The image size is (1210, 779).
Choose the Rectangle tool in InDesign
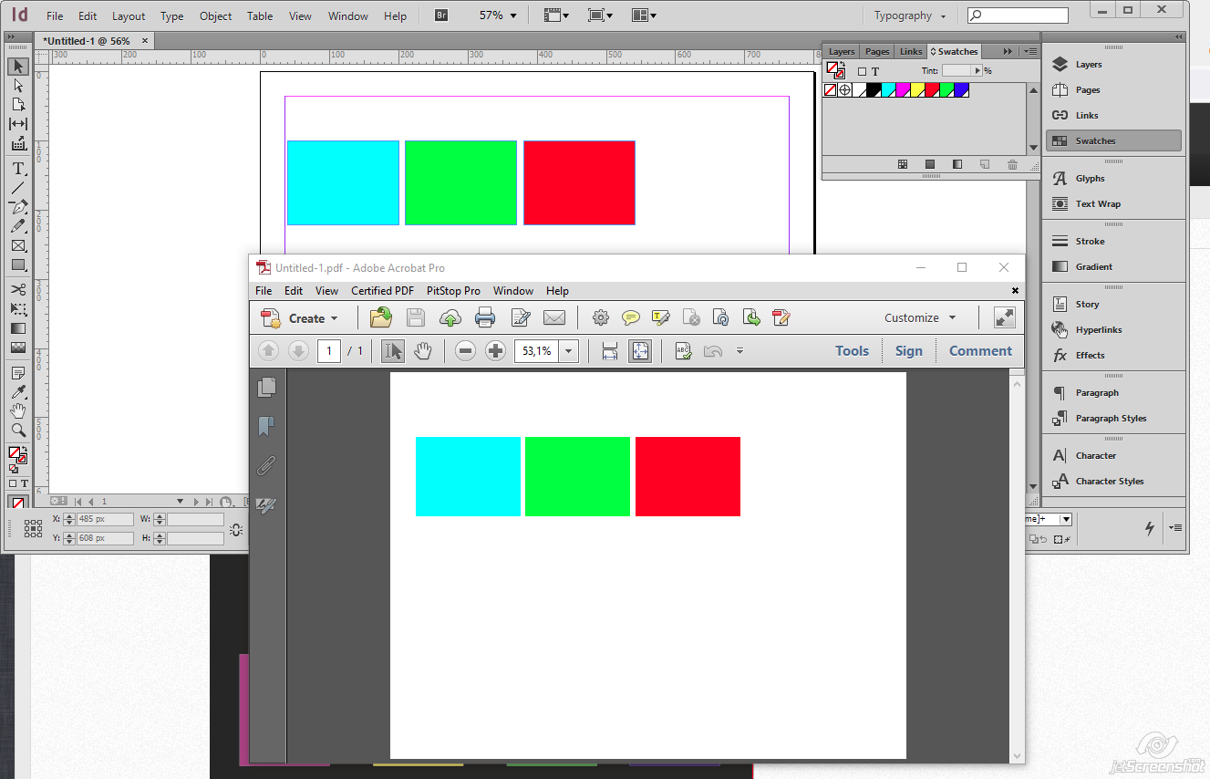pos(18,265)
